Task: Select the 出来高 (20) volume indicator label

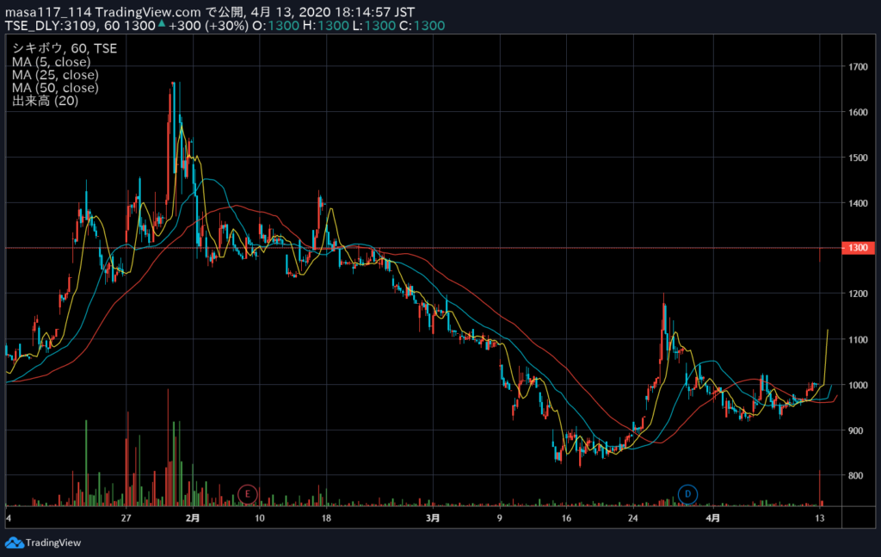Action: [x=45, y=101]
